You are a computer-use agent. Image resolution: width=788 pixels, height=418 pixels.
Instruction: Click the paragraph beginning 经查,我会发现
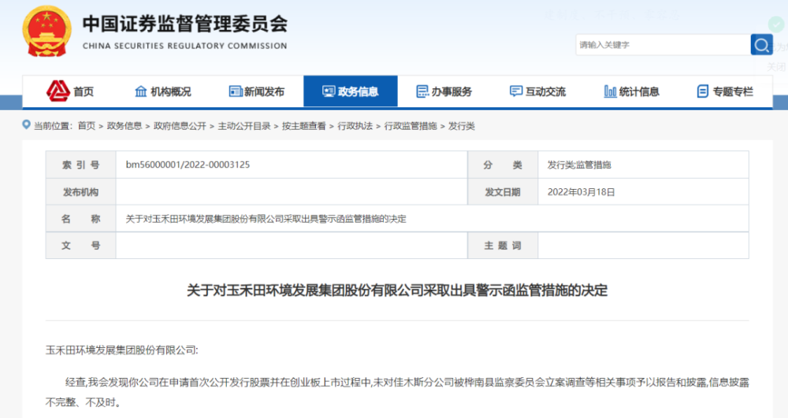click(397, 392)
